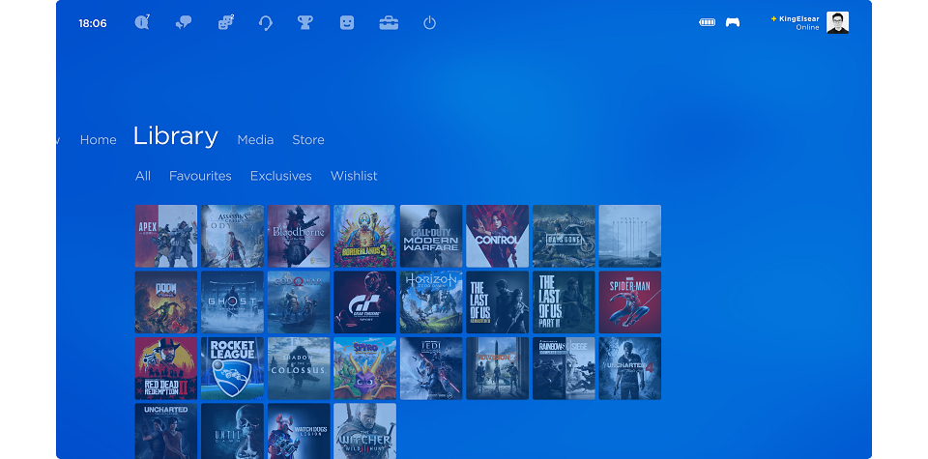Open the Red Dead Redemption II tile
The height and width of the screenshot is (459, 928).
pos(166,368)
